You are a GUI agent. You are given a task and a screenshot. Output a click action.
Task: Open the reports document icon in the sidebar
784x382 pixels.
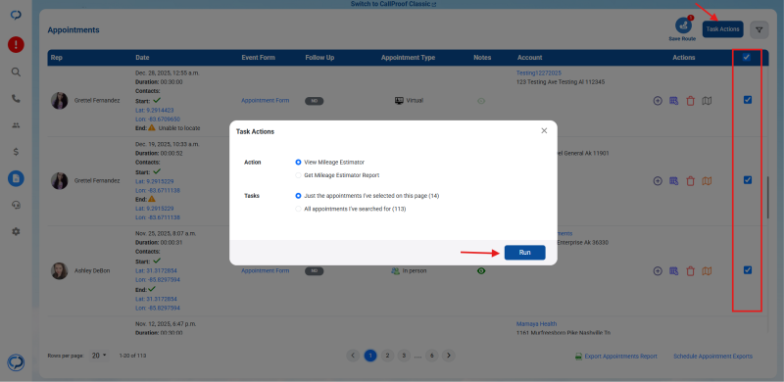(x=16, y=178)
